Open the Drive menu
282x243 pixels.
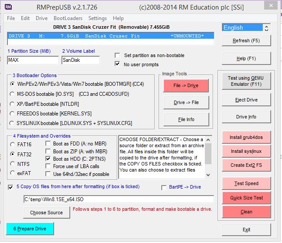pyautogui.click(x=42, y=18)
